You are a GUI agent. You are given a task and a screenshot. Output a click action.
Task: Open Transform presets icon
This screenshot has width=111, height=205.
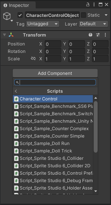[98, 35]
